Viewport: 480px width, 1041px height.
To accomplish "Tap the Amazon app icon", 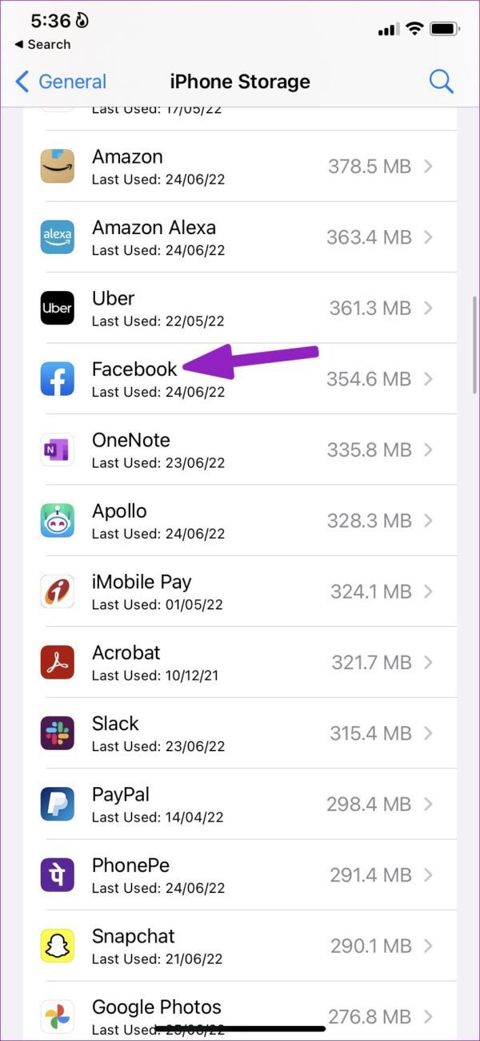I will pyautogui.click(x=58, y=166).
